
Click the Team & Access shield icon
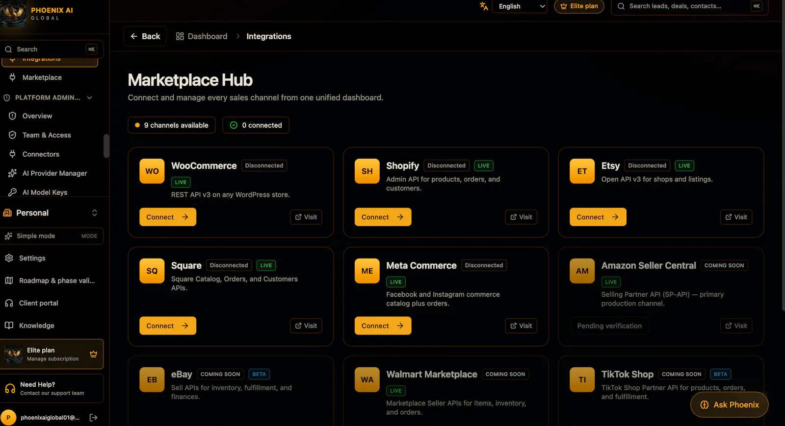point(12,135)
